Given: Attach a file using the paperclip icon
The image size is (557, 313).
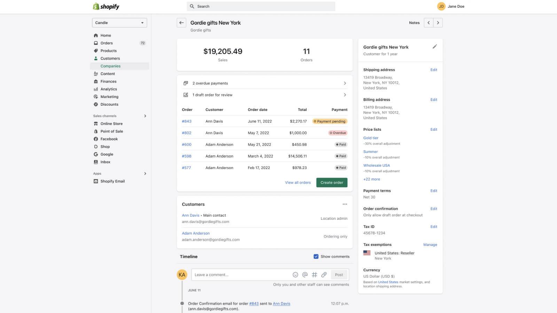Looking at the screenshot, I should (324, 275).
